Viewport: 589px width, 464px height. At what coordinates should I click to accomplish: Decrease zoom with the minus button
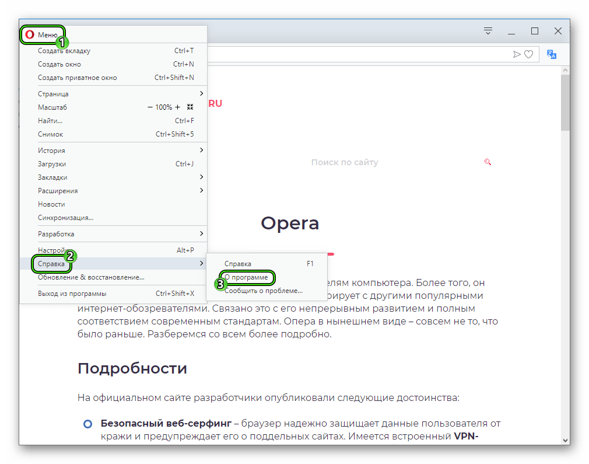(150, 107)
